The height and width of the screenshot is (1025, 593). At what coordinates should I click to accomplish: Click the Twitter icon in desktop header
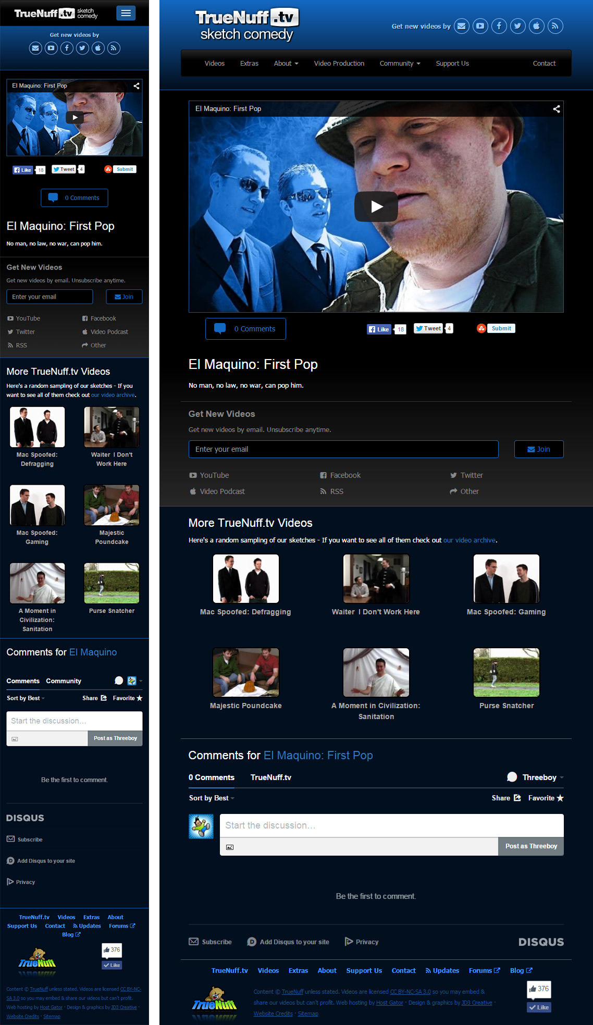pyautogui.click(x=517, y=26)
